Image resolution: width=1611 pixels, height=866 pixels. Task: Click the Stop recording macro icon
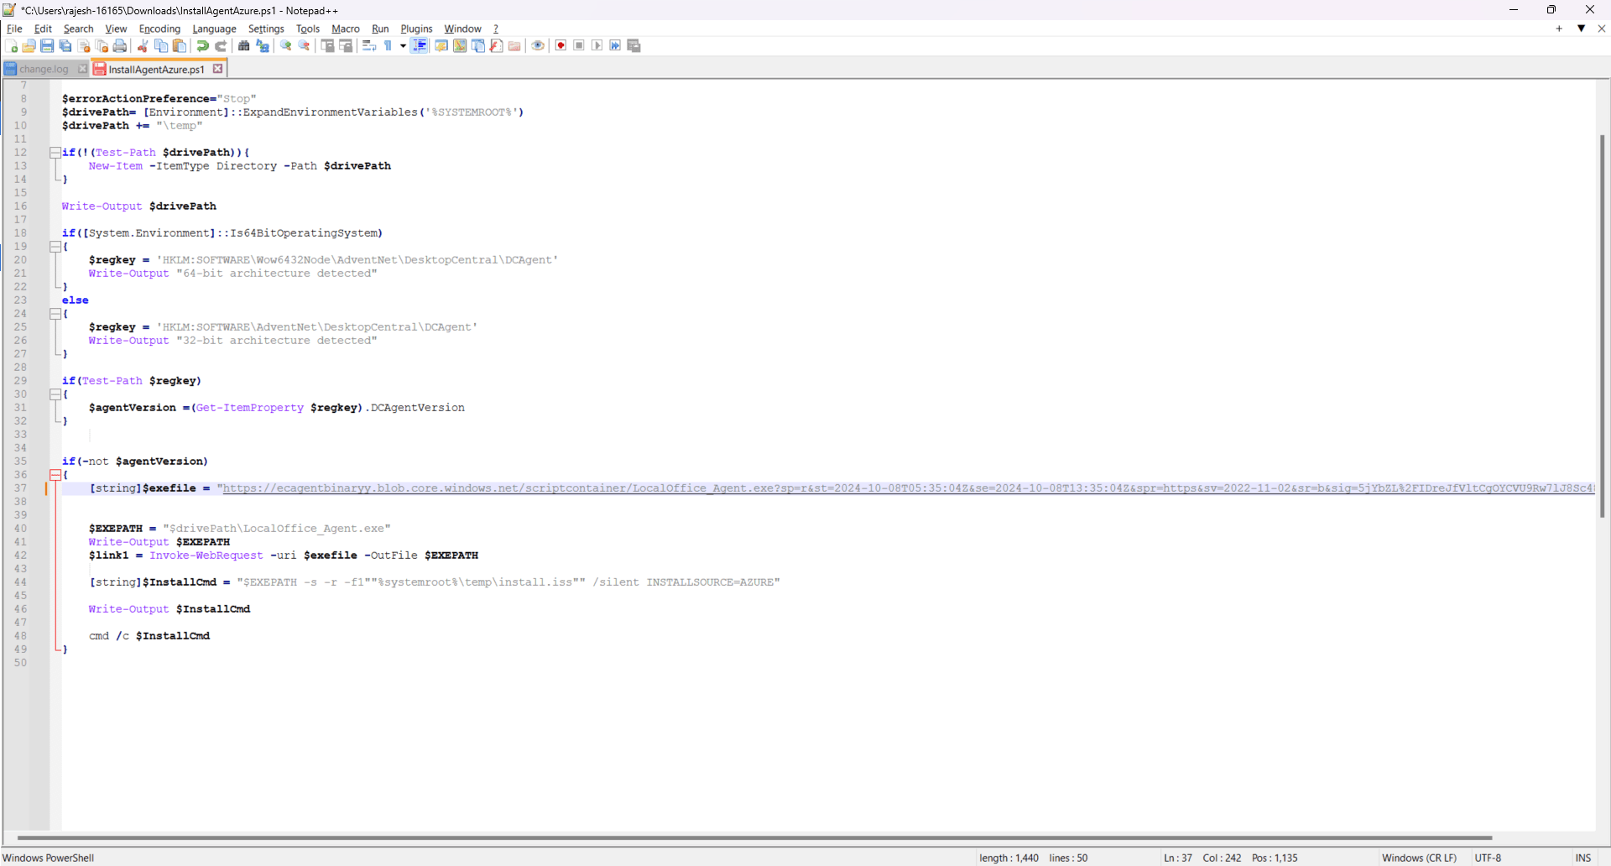click(x=579, y=46)
